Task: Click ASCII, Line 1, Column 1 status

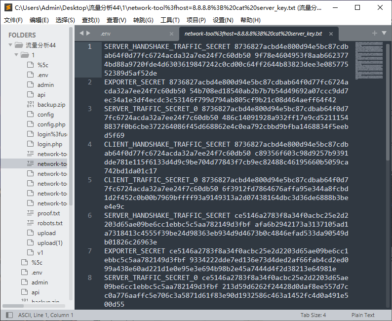Action: pyautogui.click(x=46, y=315)
